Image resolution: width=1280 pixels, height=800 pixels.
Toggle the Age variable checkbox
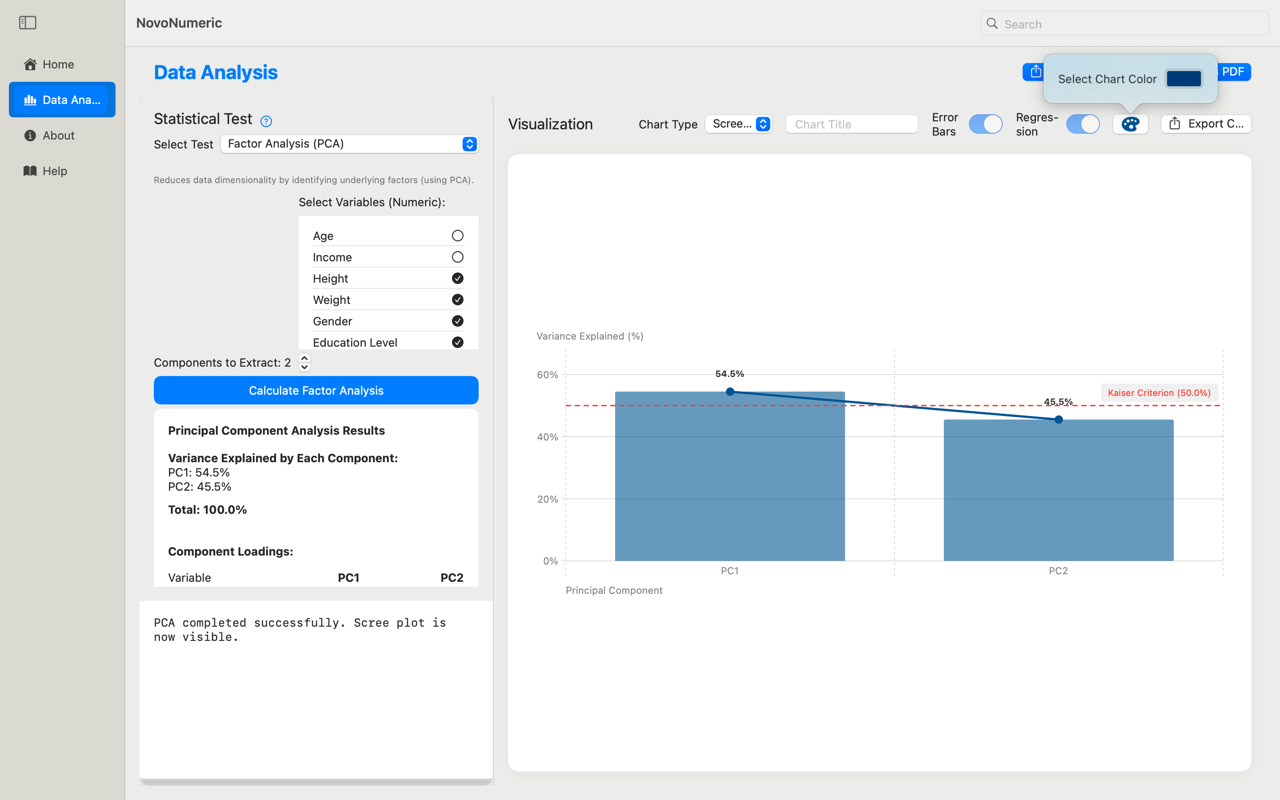(457, 236)
